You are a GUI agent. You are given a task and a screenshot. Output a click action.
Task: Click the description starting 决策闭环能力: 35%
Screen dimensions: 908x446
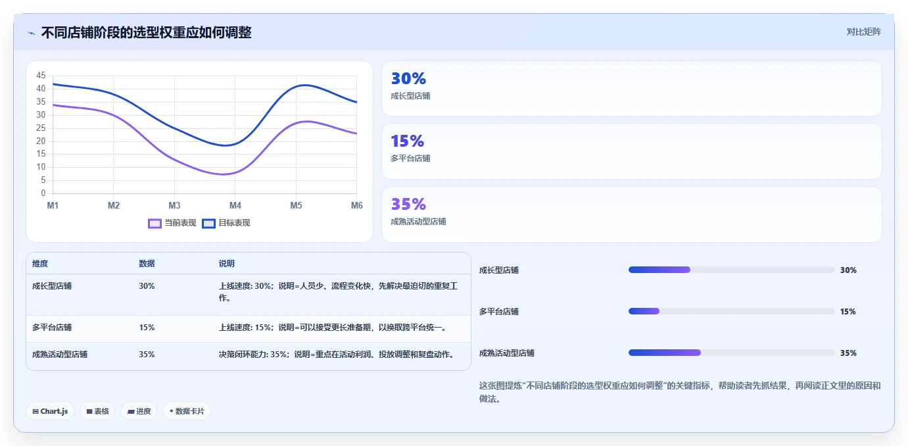coord(337,355)
